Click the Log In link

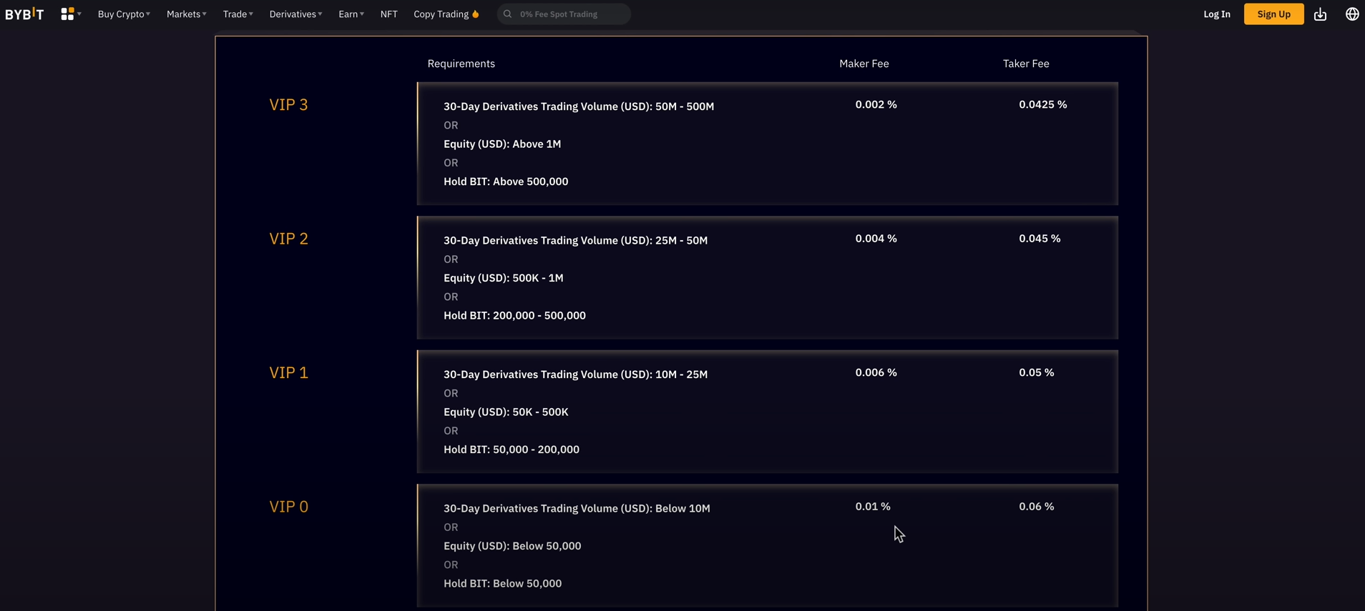1216,14
